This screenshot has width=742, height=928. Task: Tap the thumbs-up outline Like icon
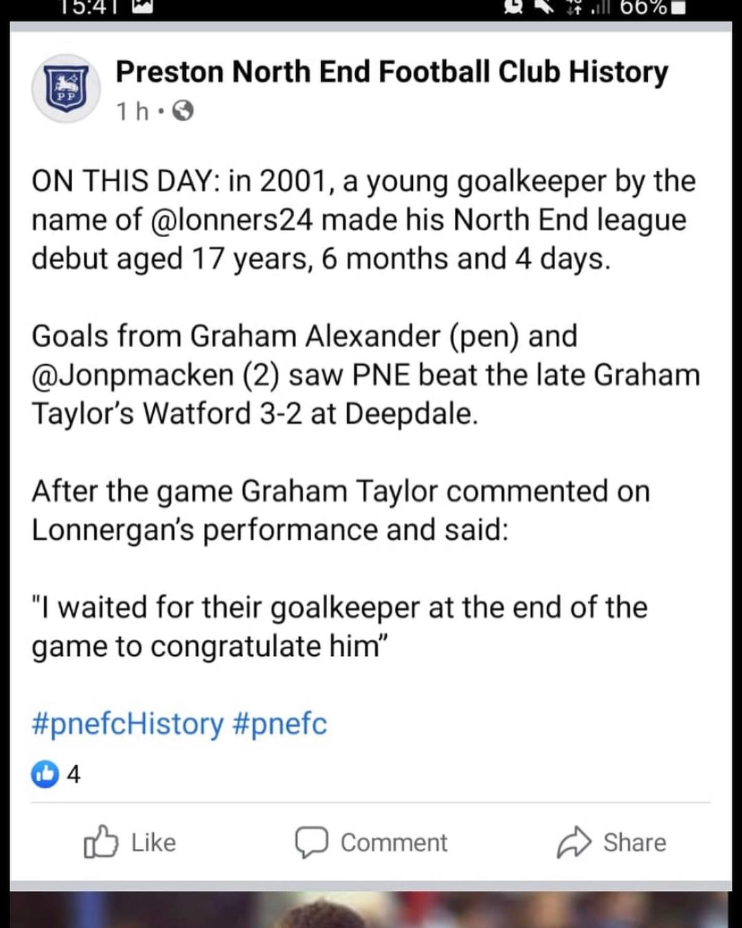100,842
